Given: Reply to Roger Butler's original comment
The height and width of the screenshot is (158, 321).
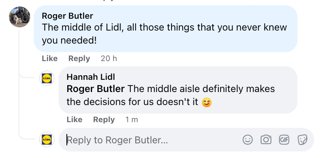Looking at the screenshot, I should (79, 59).
